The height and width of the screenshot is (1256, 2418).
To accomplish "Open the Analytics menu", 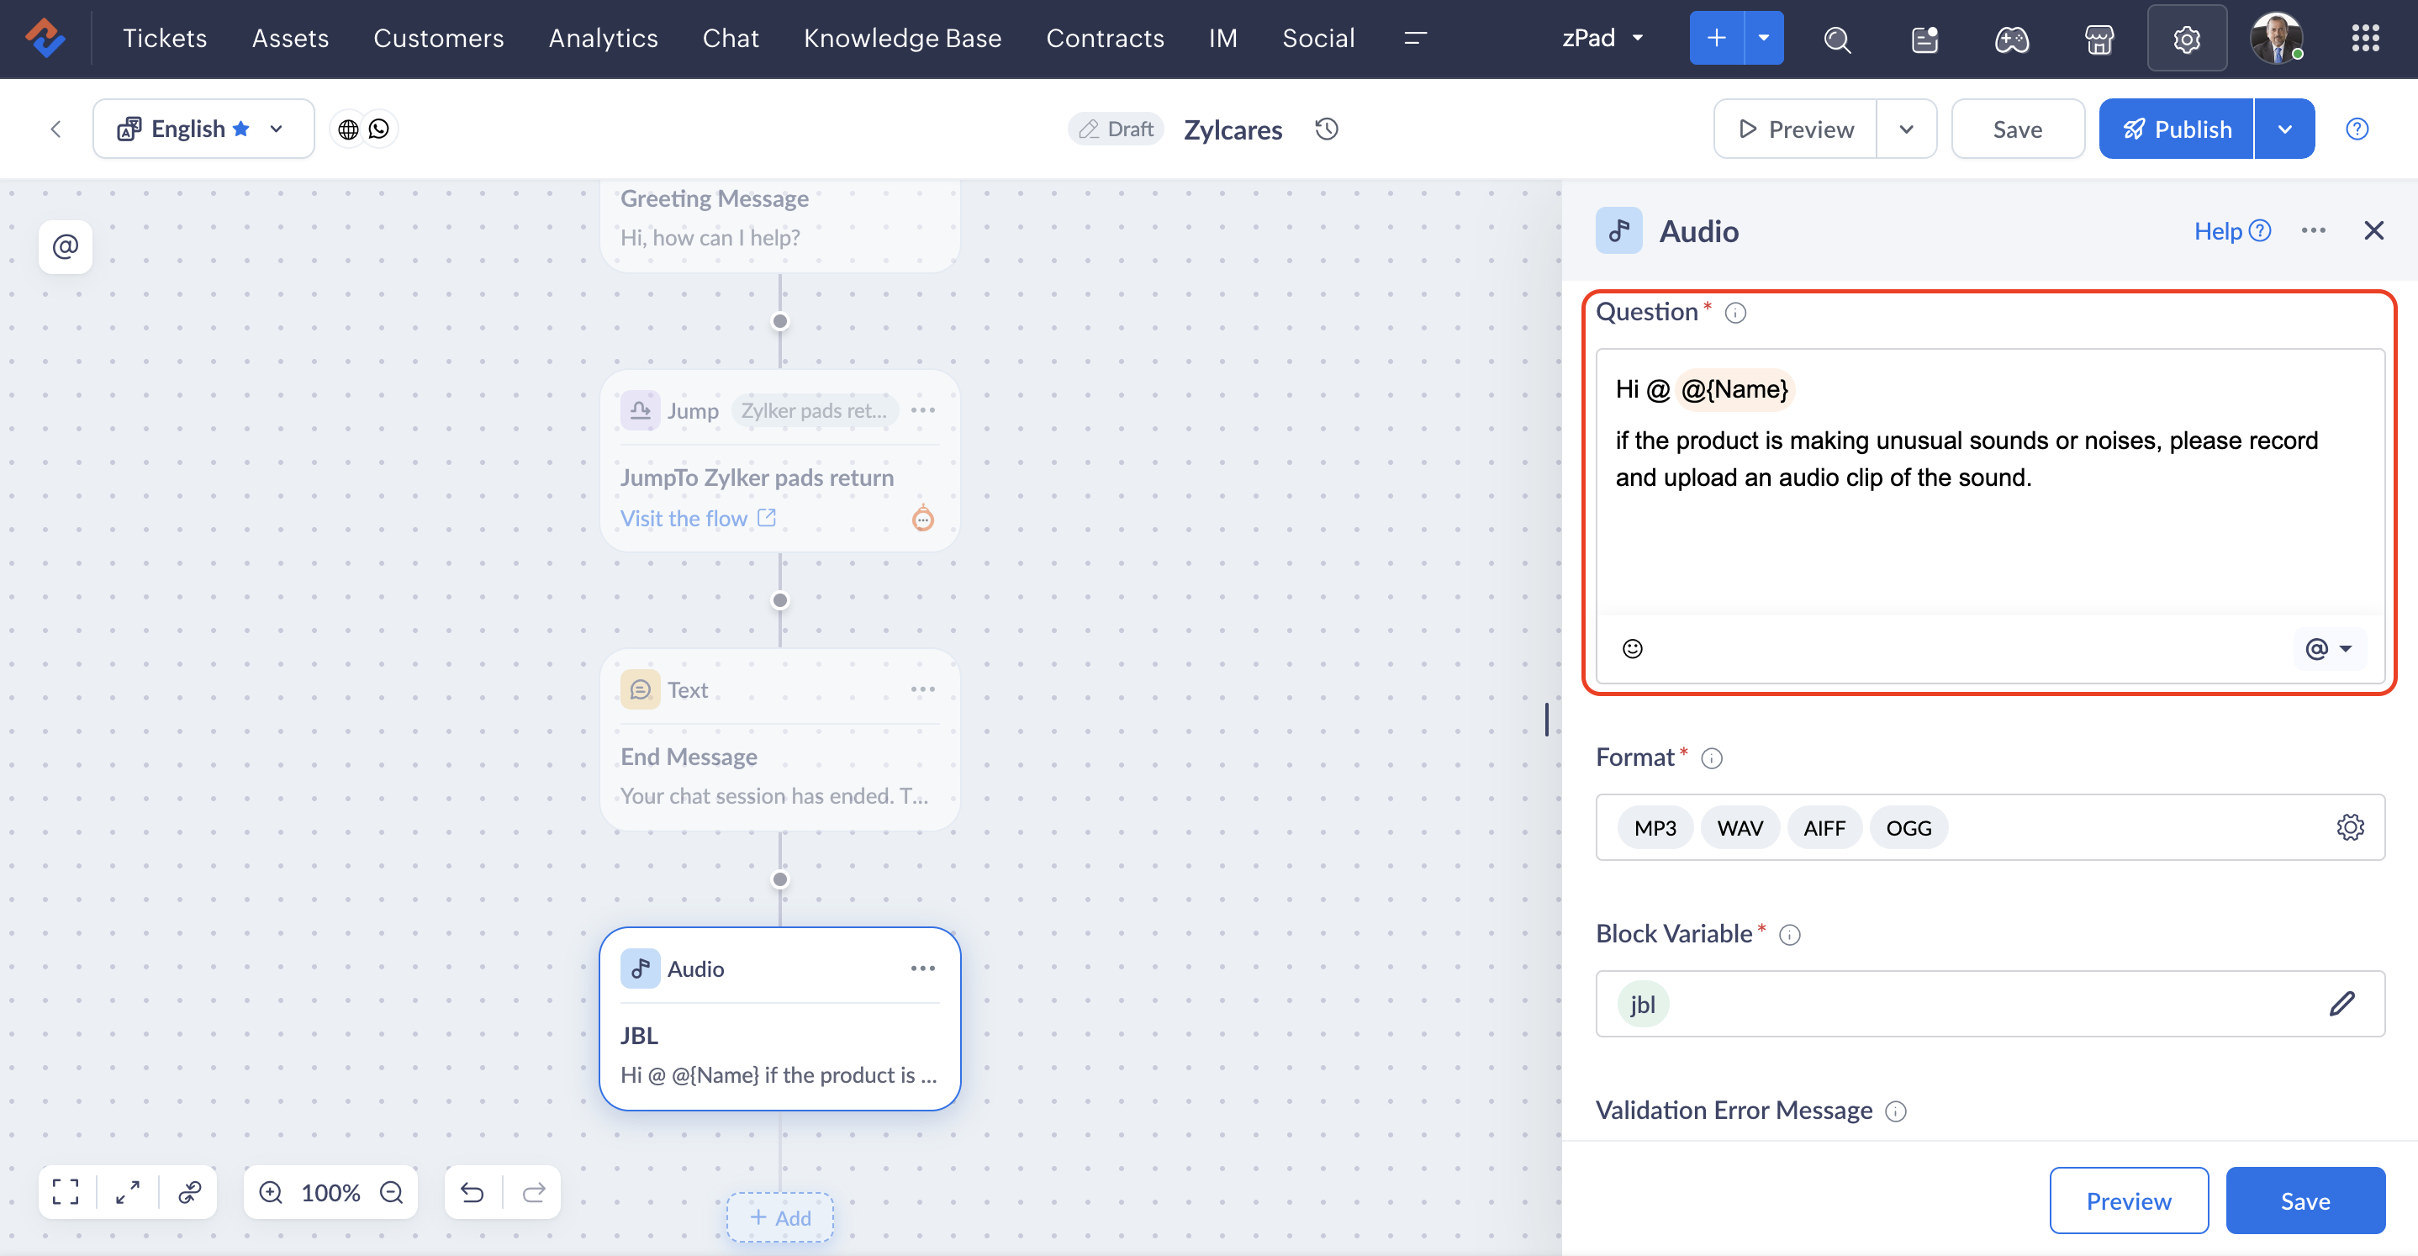I will (603, 39).
